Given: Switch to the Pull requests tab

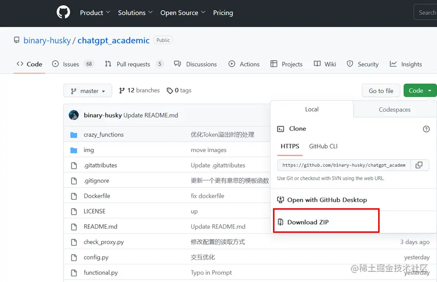Looking at the screenshot, I should (x=134, y=64).
